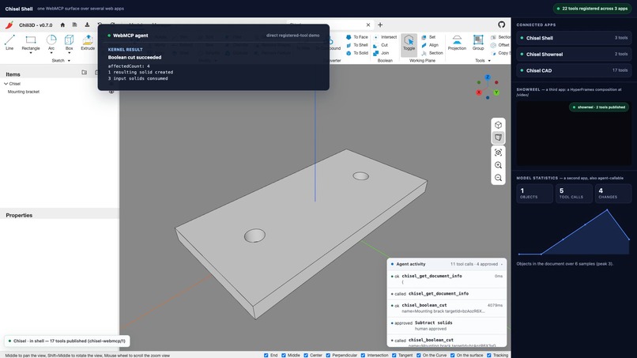Click the Tool Calls statistics card

(x=574, y=194)
